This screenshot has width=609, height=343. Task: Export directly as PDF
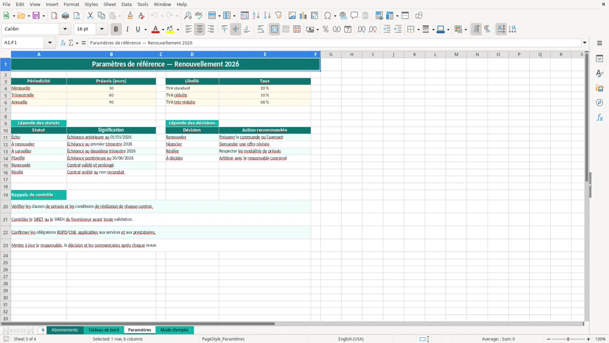click(x=54, y=16)
